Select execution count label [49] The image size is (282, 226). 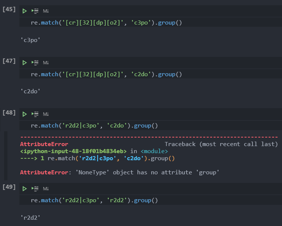[9, 187]
